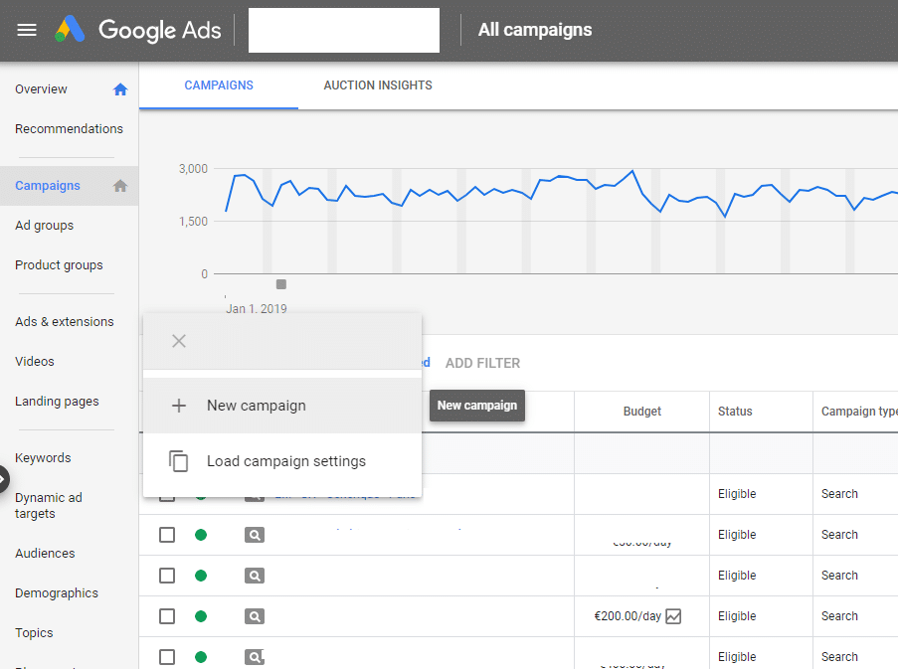Click the Jan 1, 2019 date label
898x669 pixels.
(x=256, y=308)
